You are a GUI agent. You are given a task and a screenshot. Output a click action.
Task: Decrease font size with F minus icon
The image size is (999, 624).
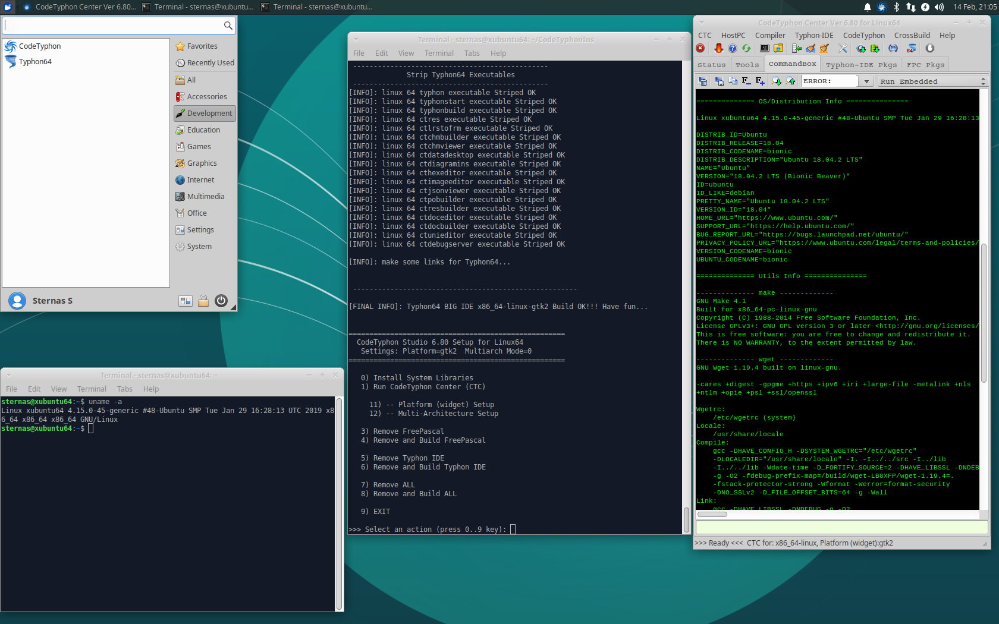(746, 81)
